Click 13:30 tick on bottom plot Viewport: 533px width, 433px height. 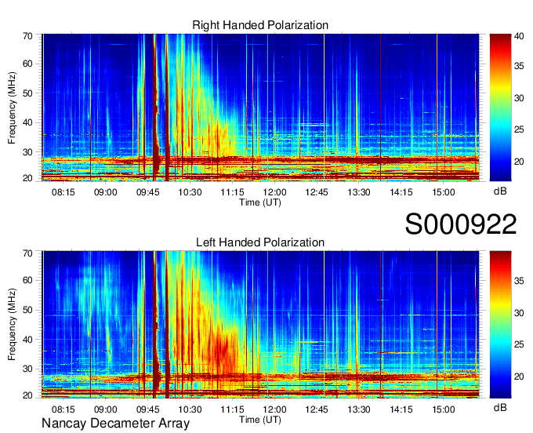click(x=359, y=409)
